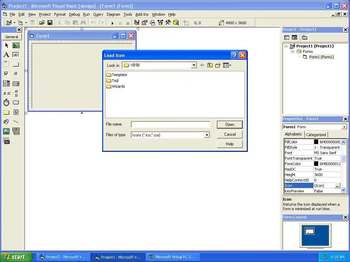Select the CheckBox control tool

(6, 74)
